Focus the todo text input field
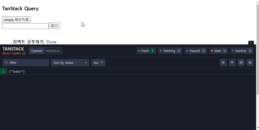 [25, 26]
